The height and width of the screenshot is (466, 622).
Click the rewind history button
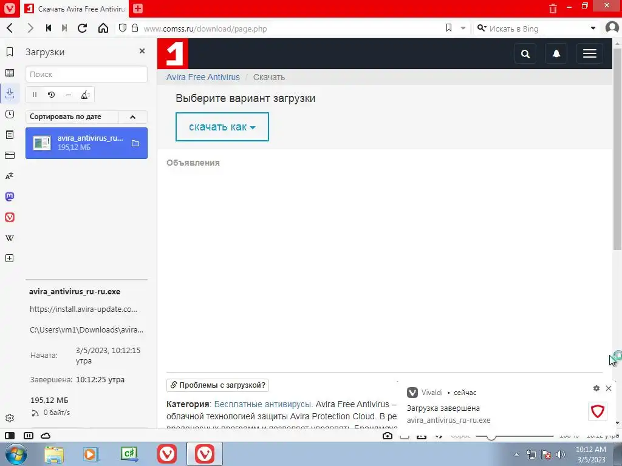pyautogui.click(x=49, y=29)
